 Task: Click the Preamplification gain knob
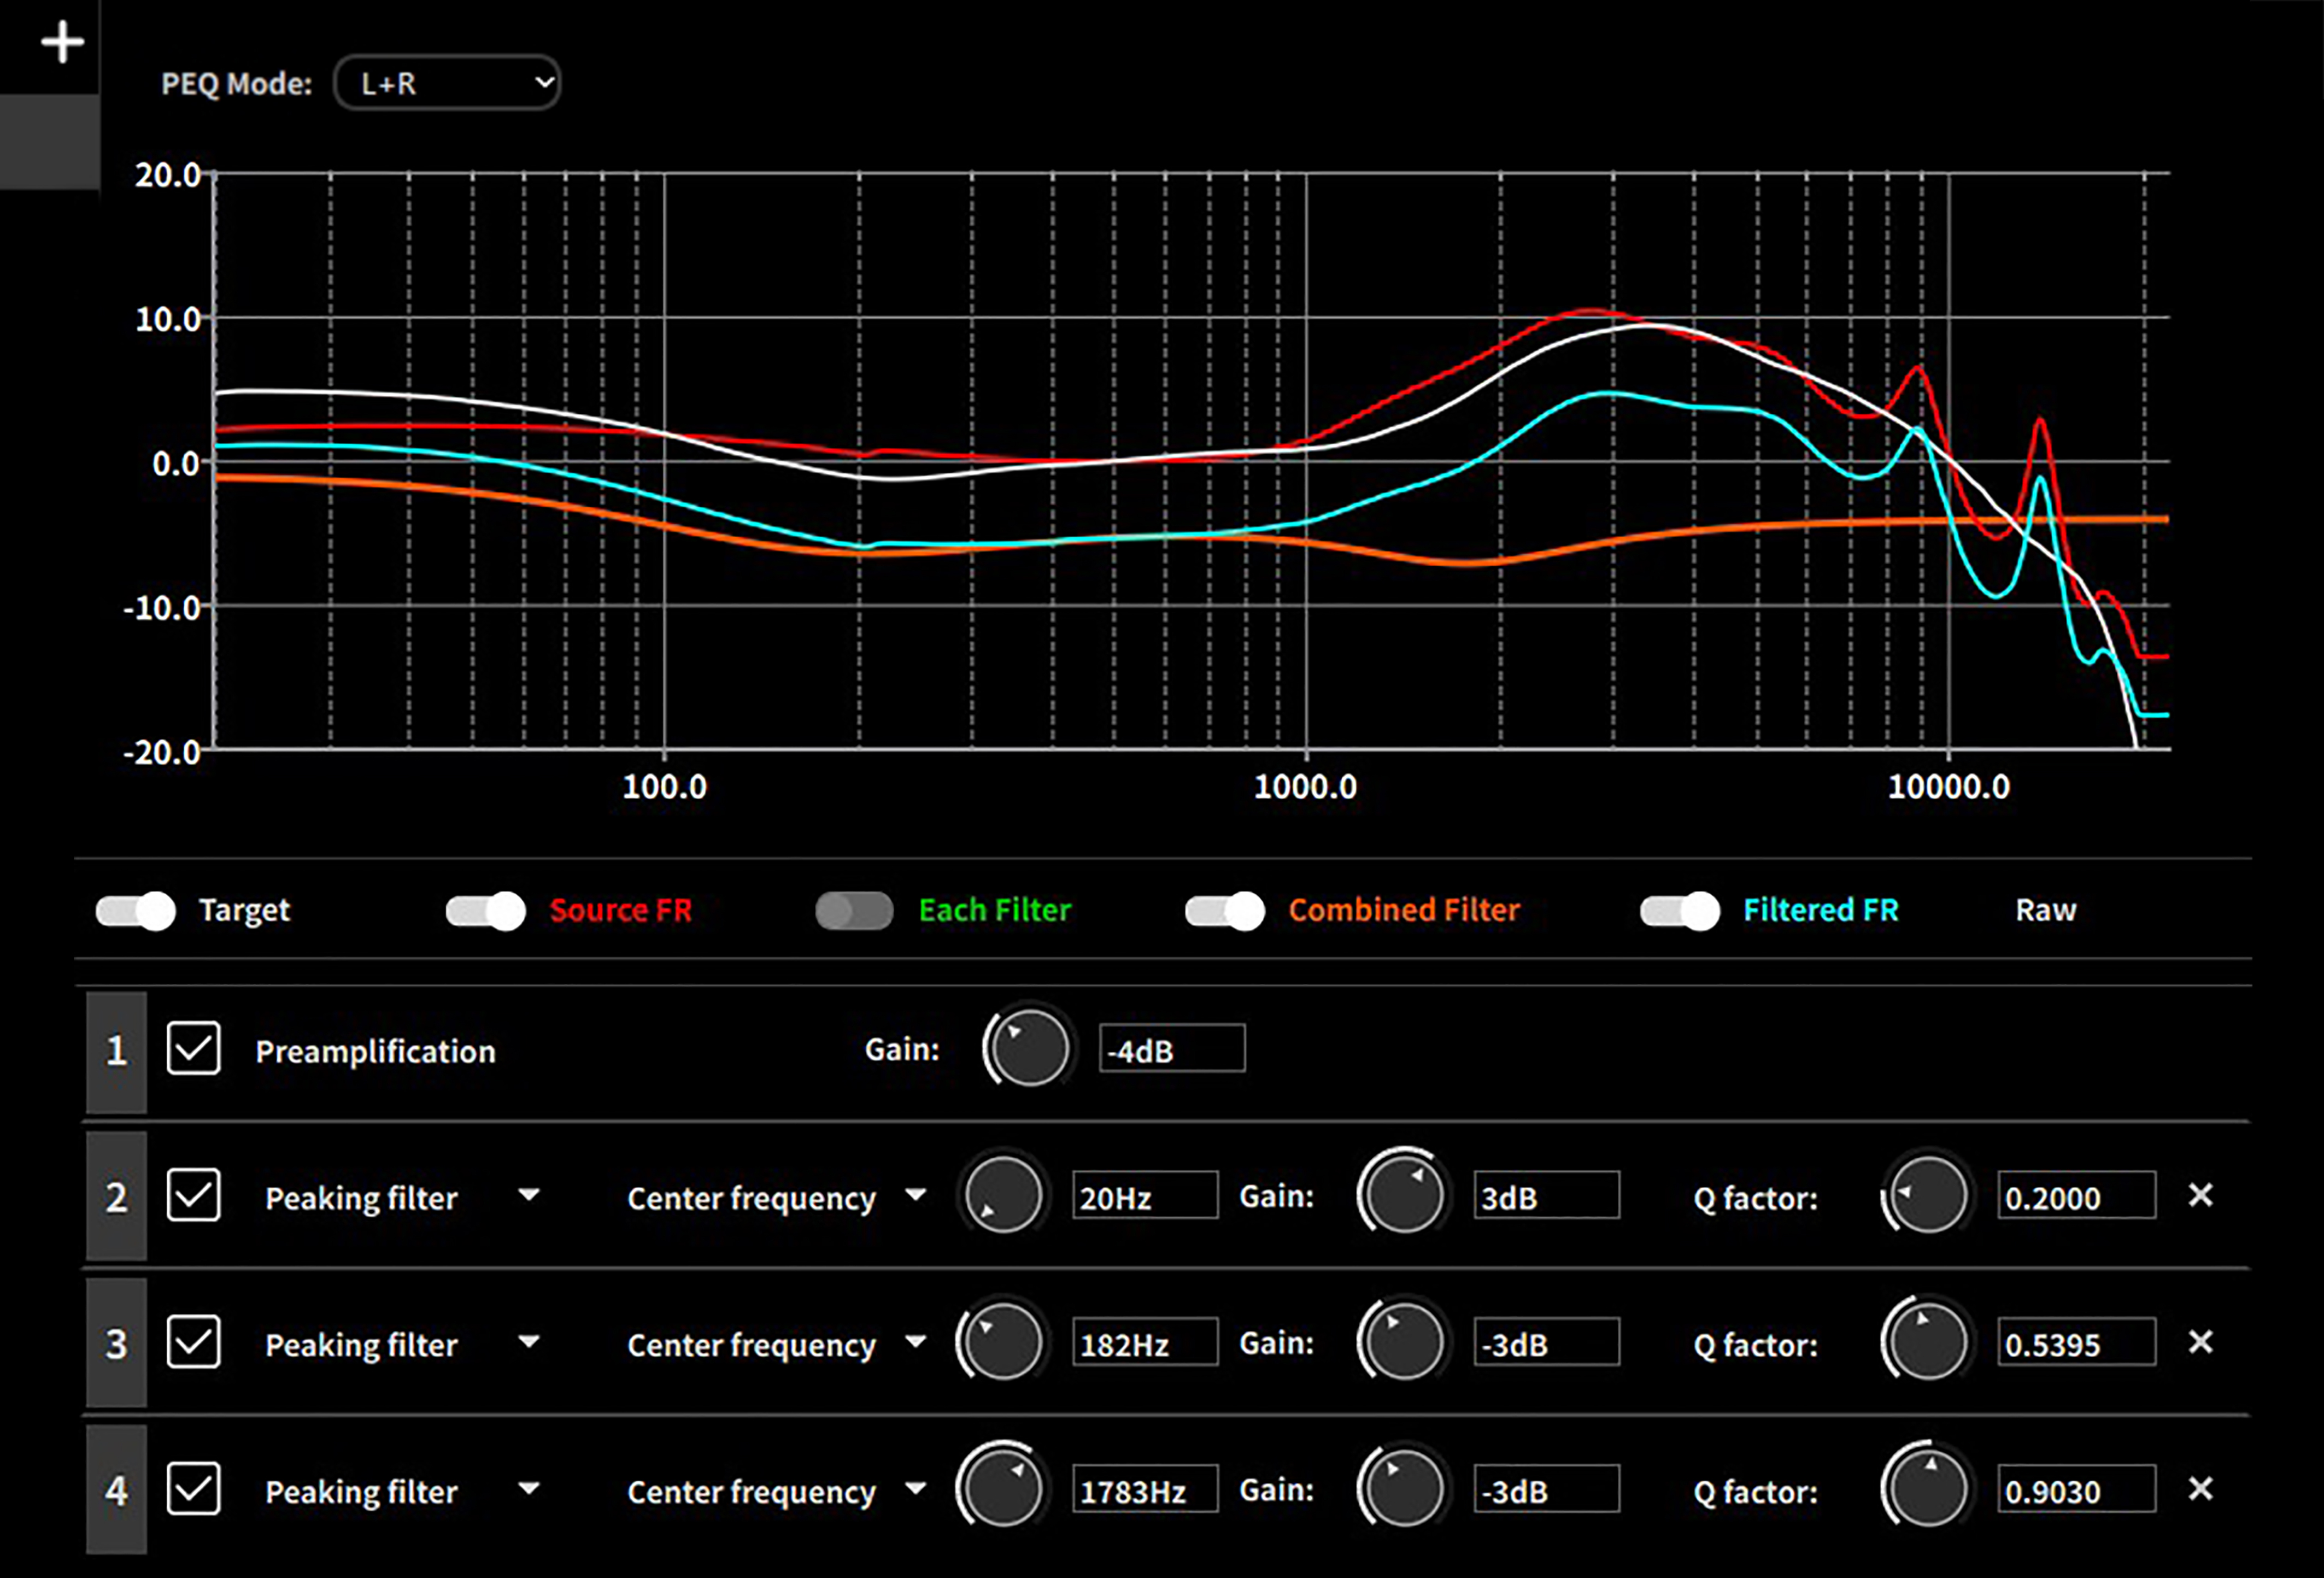(x=1029, y=1049)
